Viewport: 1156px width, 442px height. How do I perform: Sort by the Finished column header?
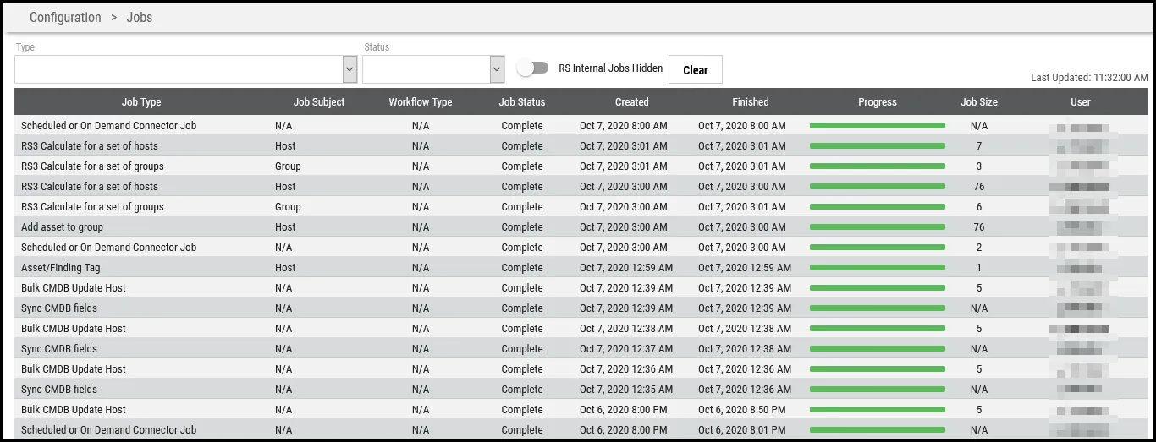pyautogui.click(x=751, y=102)
